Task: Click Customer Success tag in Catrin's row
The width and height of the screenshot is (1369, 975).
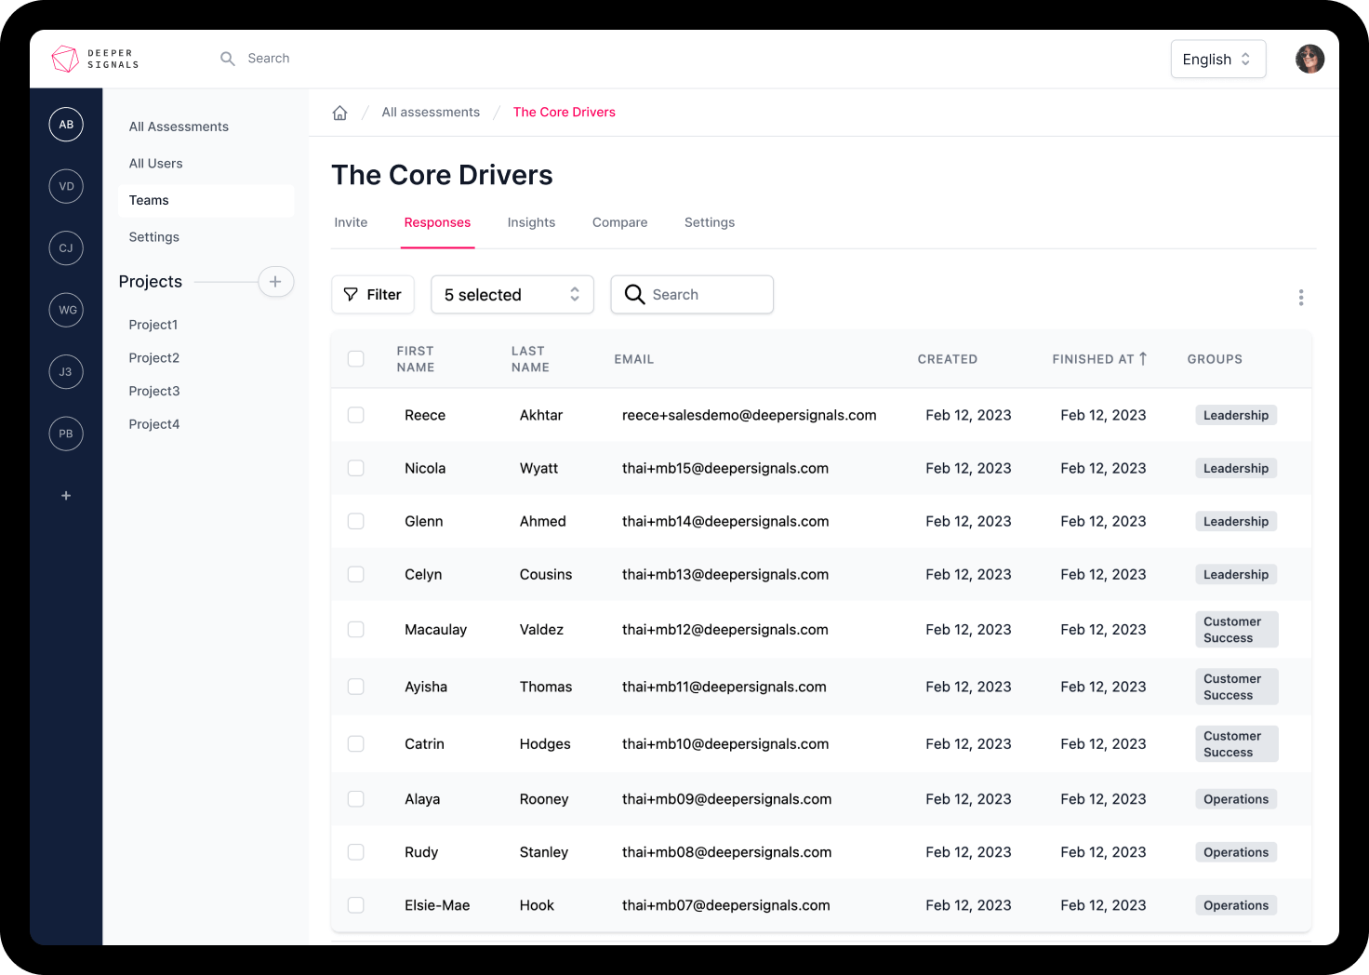Action: [1237, 744]
